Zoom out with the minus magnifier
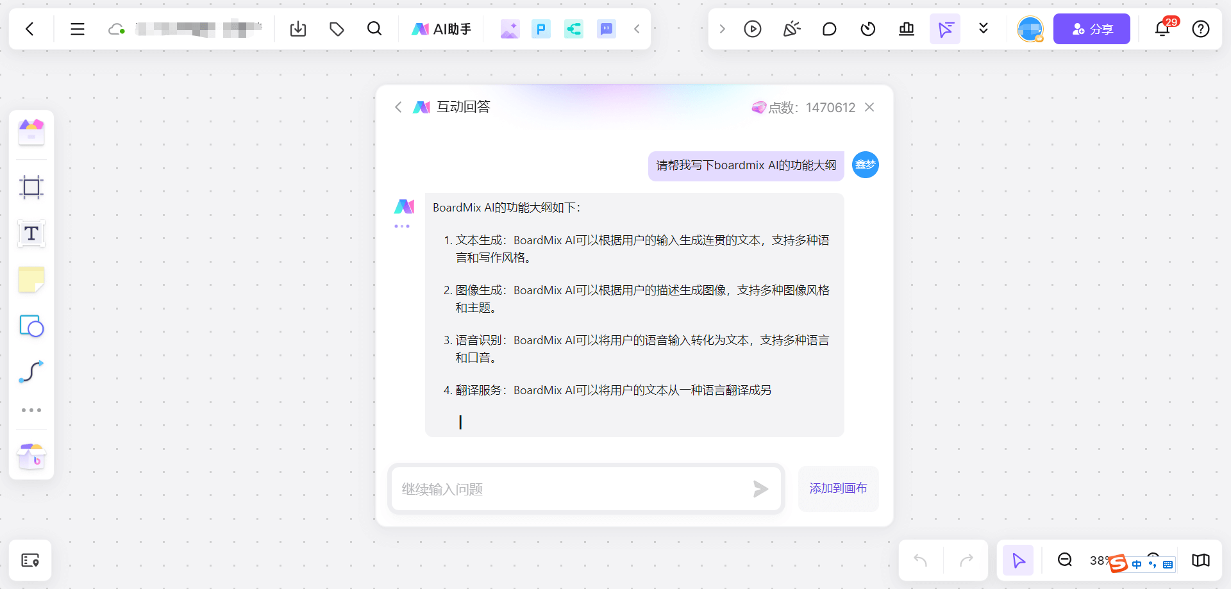The image size is (1231, 589). click(1065, 560)
